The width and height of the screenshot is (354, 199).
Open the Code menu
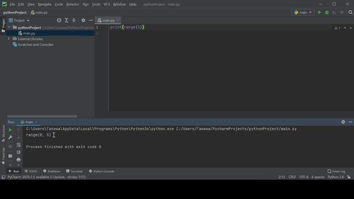[x=59, y=4]
